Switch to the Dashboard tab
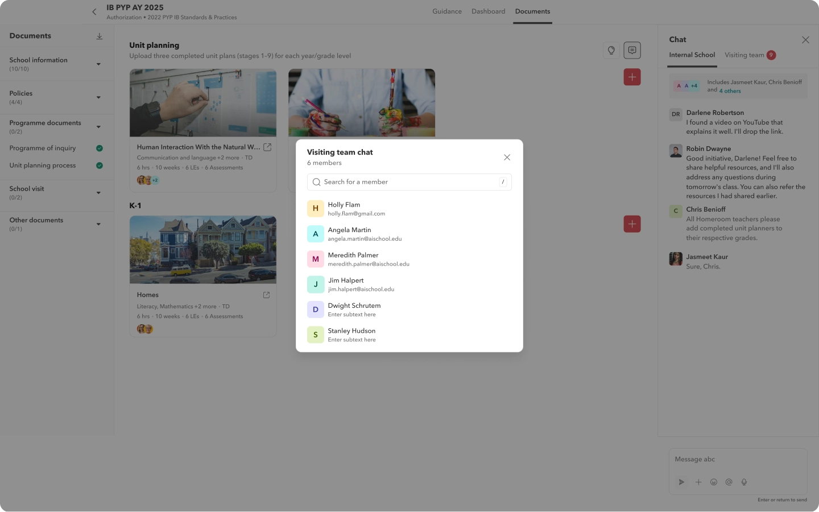The image size is (819, 512). click(488, 11)
